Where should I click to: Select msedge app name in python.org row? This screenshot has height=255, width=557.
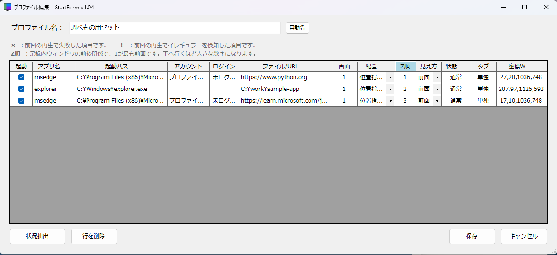click(x=54, y=77)
